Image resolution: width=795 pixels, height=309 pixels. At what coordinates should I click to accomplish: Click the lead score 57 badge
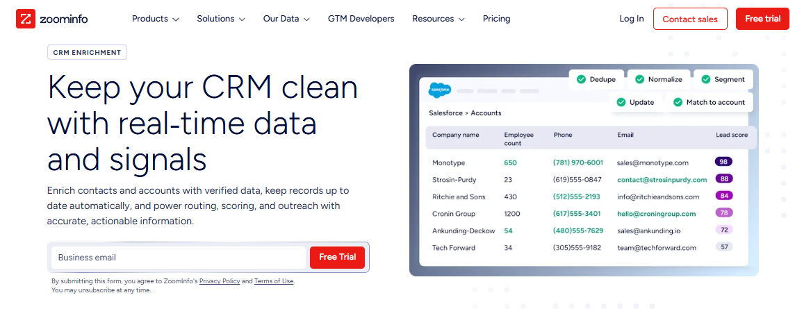[x=723, y=247]
